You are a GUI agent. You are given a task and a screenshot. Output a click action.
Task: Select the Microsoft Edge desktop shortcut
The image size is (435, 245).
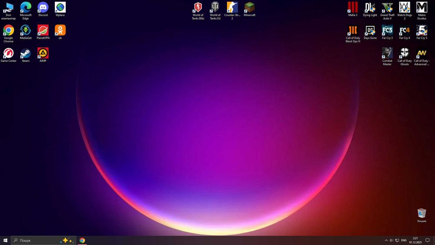click(x=26, y=11)
